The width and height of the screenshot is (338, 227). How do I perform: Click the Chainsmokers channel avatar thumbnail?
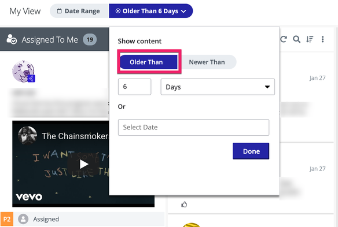click(x=27, y=136)
